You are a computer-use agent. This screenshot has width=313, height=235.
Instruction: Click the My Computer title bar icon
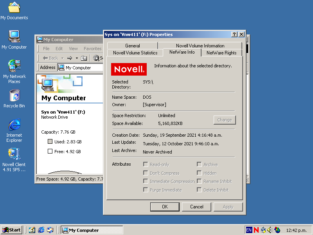pyautogui.click(x=40, y=40)
